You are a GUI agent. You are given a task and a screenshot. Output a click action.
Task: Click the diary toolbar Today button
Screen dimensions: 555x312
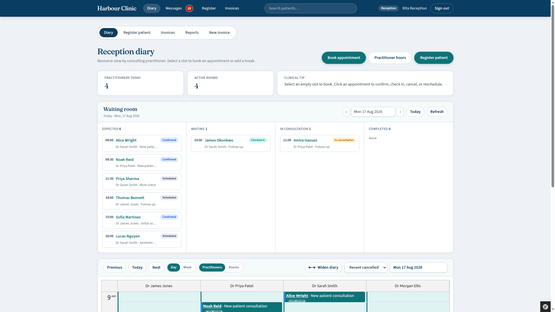137,268
